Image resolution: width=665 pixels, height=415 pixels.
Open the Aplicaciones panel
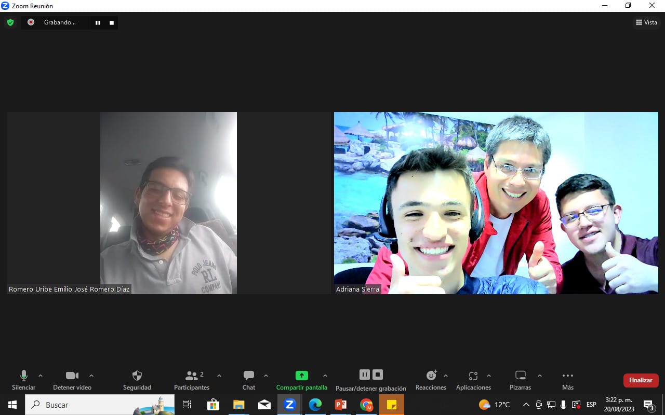pos(473,380)
